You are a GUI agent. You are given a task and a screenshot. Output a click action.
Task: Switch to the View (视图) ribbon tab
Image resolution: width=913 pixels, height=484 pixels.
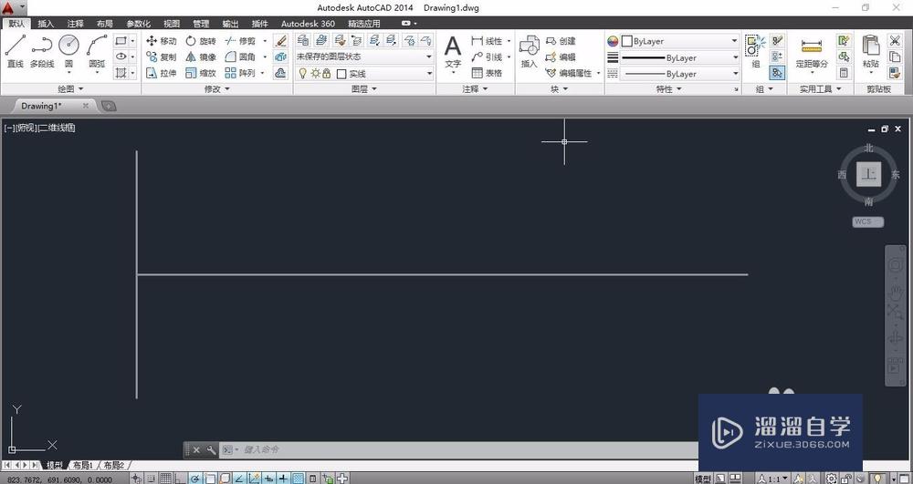pos(172,24)
